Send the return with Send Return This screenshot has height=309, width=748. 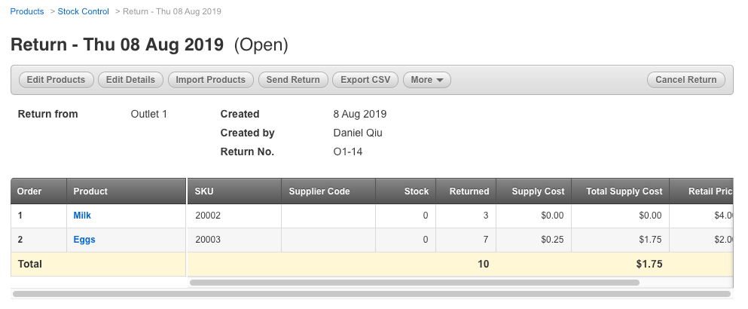(x=293, y=80)
